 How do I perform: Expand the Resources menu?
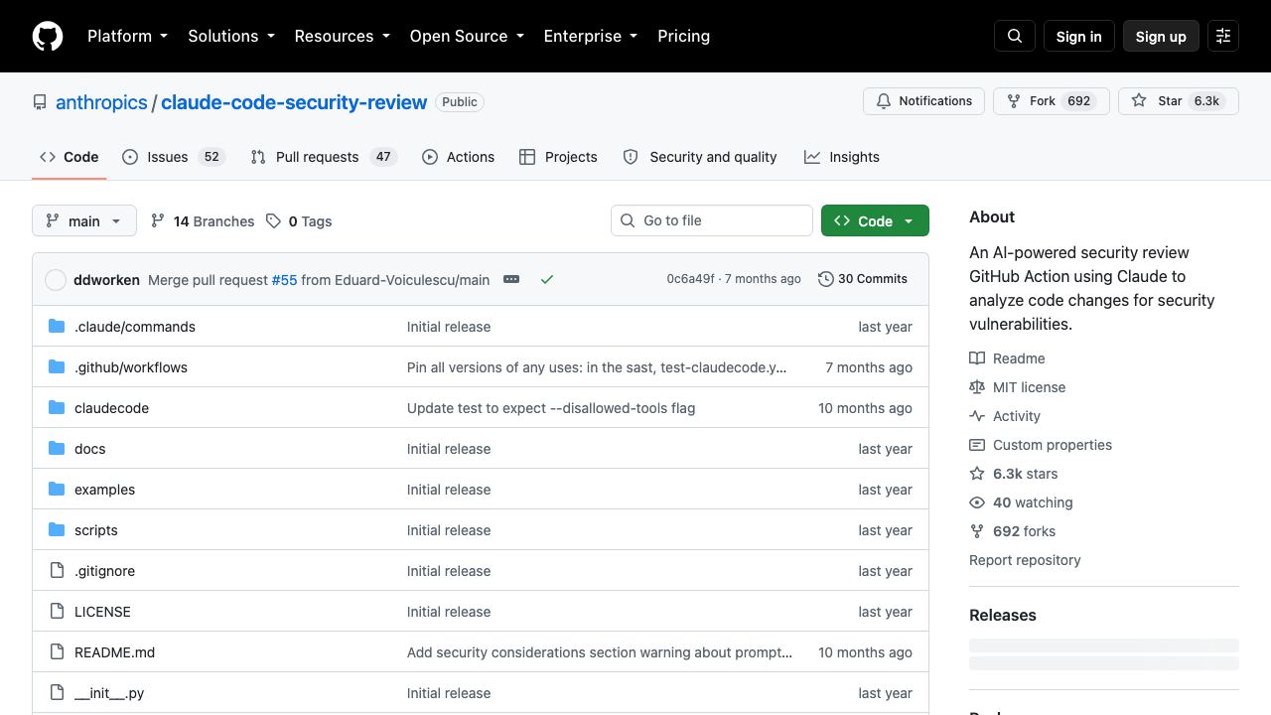tap(343, 36)
